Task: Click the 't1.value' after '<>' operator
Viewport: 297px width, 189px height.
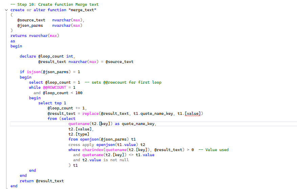Action: [145, 155]
